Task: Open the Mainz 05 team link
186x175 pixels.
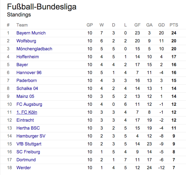Action: tap(25, 96)
